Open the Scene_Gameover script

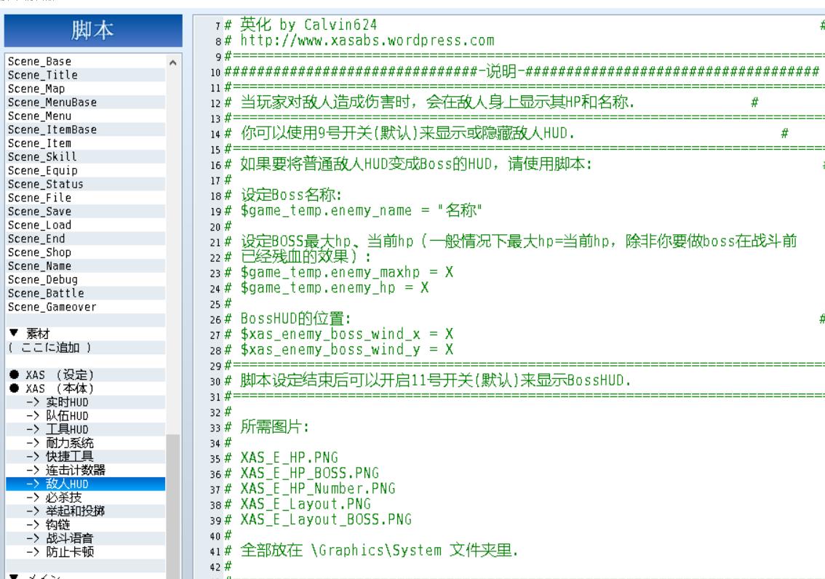pyautogui.click(x=85, y=308)
